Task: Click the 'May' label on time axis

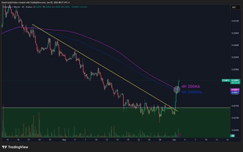Action: 64,140
